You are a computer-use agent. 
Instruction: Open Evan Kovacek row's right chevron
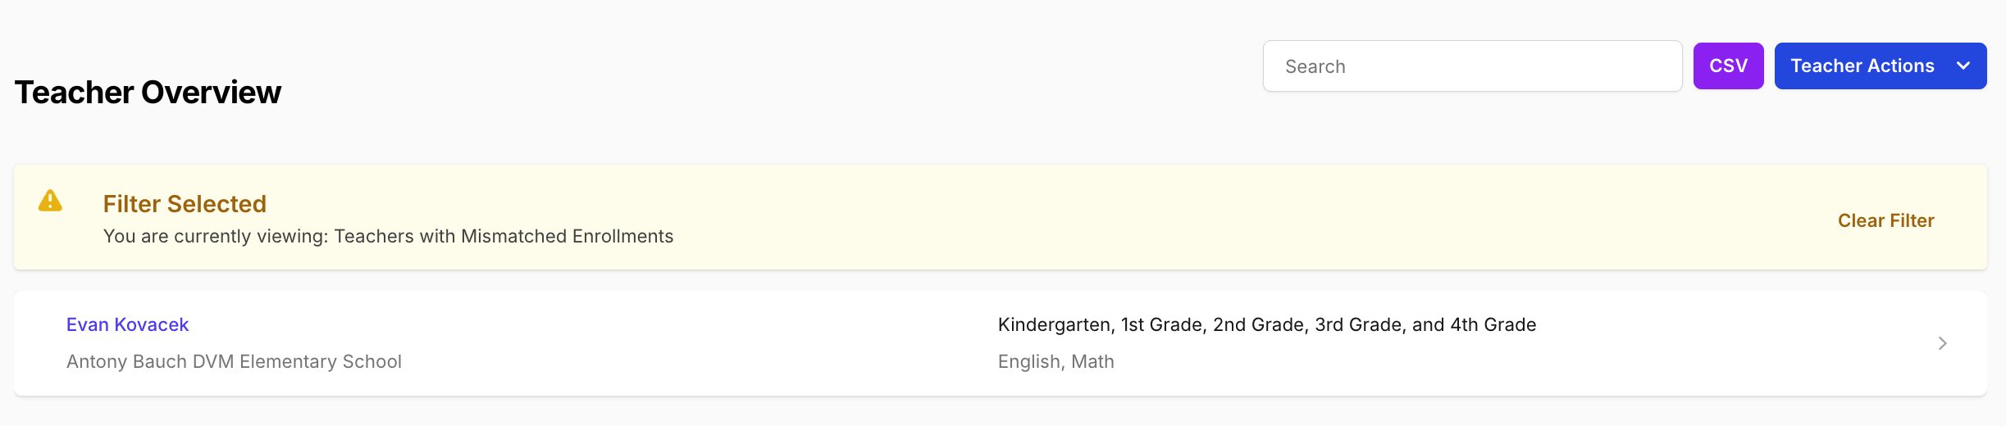(1942, 343)
